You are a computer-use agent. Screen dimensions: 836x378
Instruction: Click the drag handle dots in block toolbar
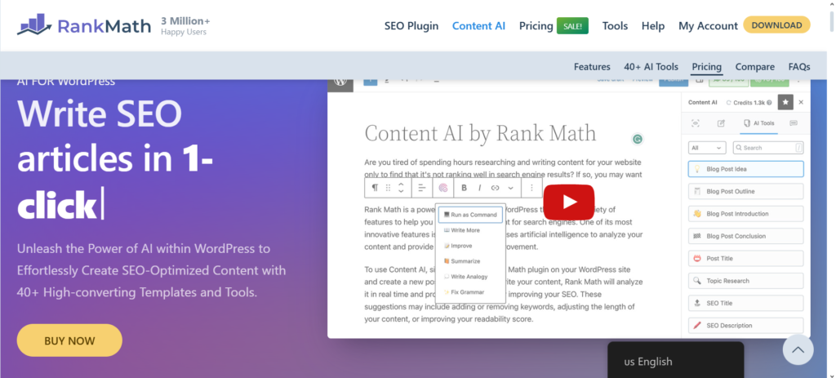coord(388,188)
